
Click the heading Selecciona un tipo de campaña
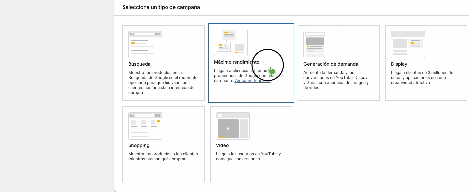[161, 7]
